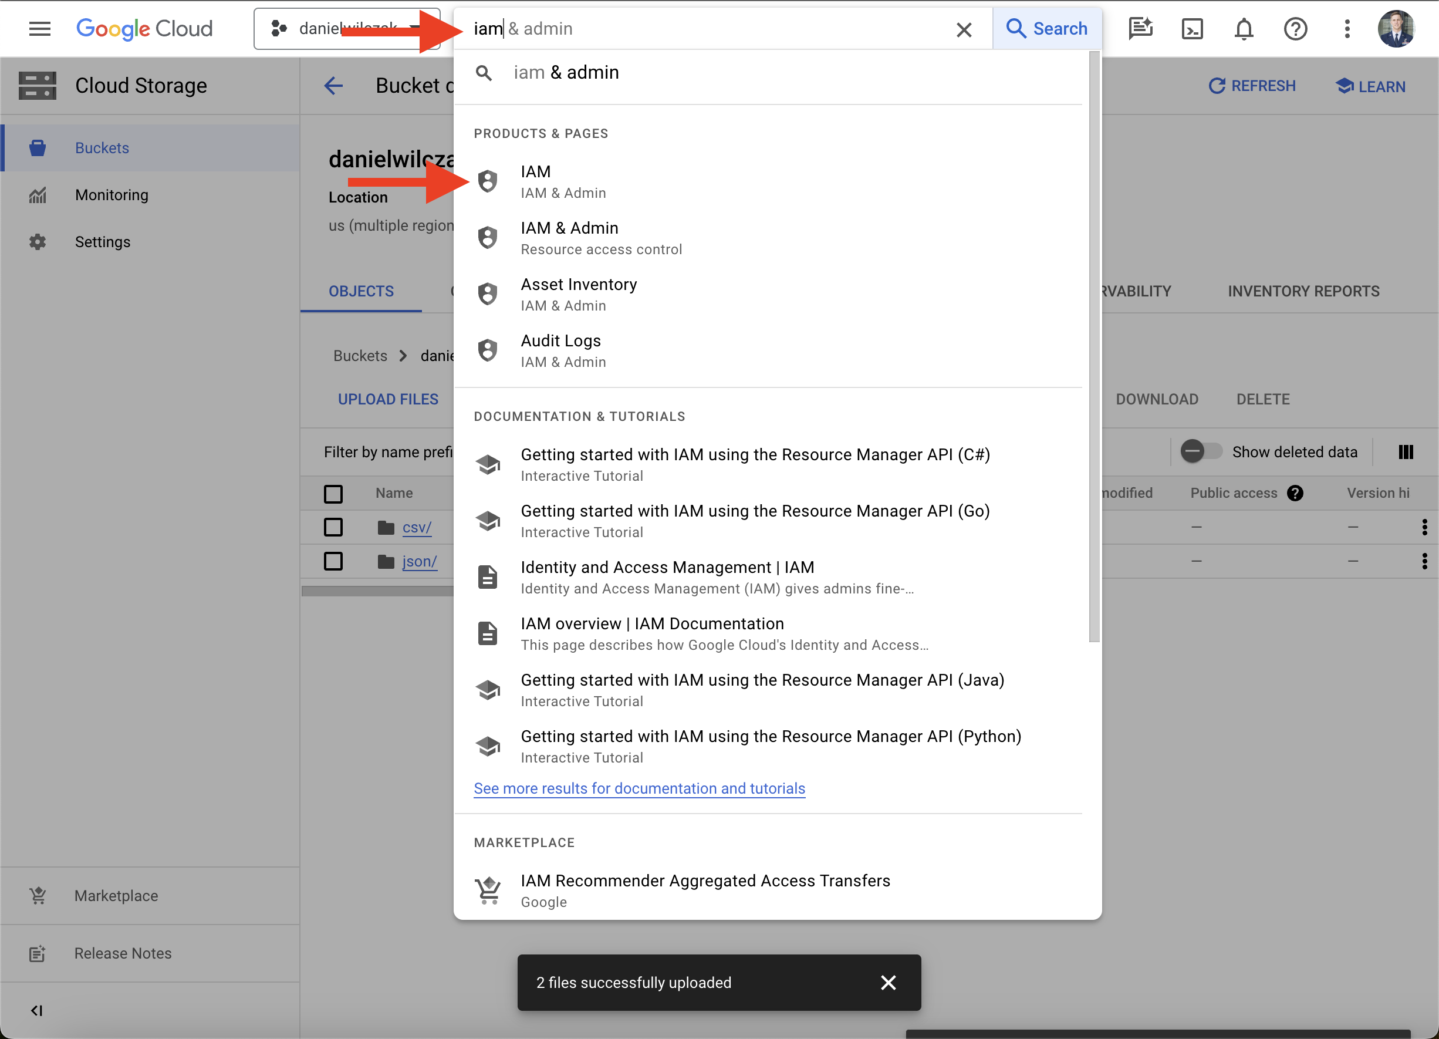Clear the search box with X

[x=964, y=29]
